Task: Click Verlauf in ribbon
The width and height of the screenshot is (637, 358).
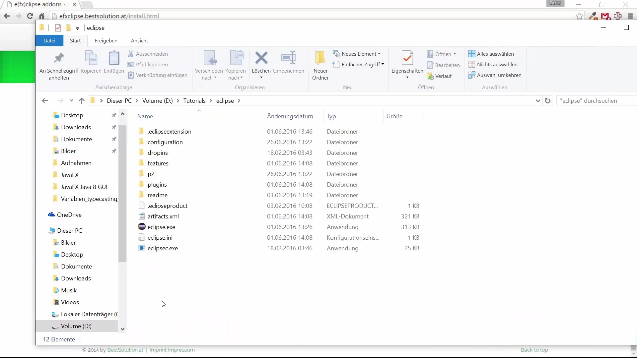Action: point(440,76)
